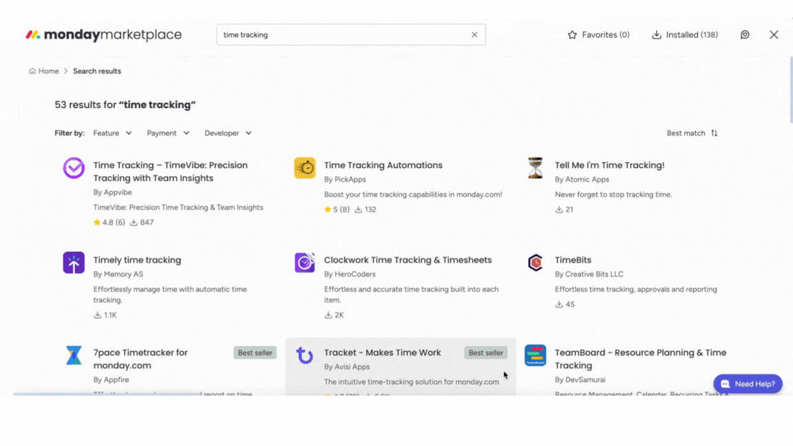
Task: Click the page's vertical scrollbar
Action: tap(790, 89)
